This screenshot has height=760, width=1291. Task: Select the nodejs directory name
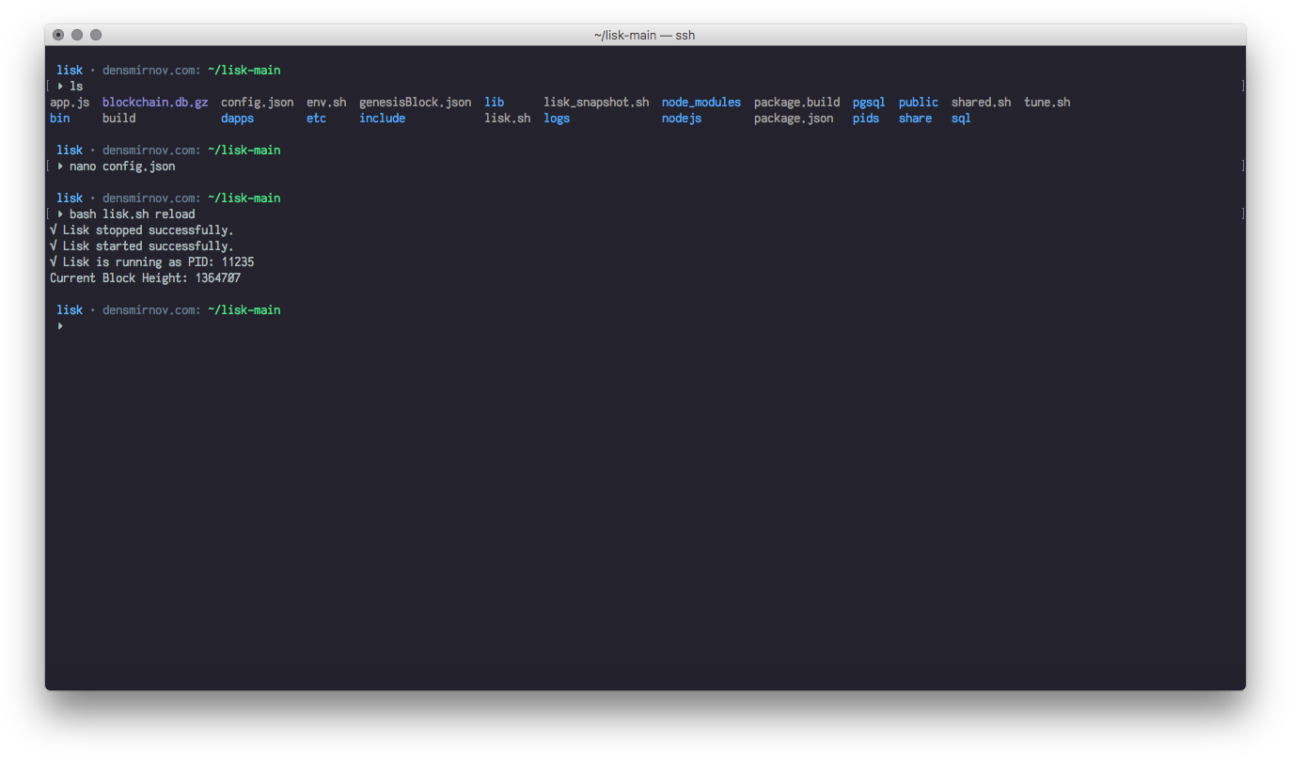click(x=682, y=119)
